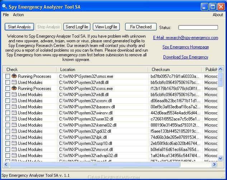Click Send LogFile
227x180 pixels.
(77, 27)
